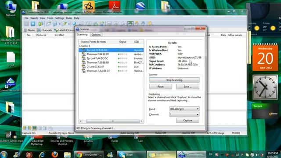The height and width of the screenshot is (158, 281).
Task: Open the Adobe Reader desktop icon
Action: pyautogui.click(x=114, y=5)
